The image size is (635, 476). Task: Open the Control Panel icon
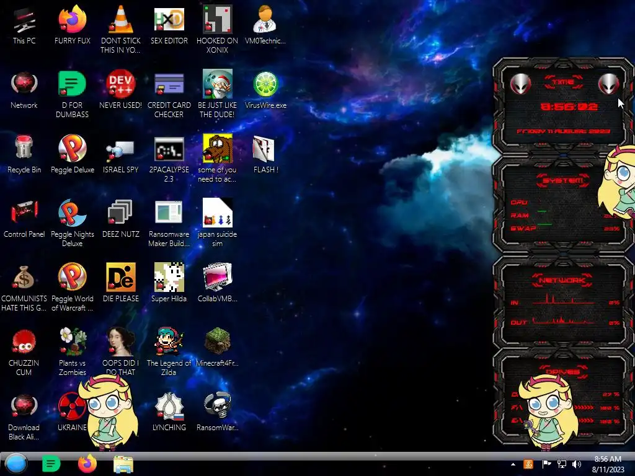(24, 219)
